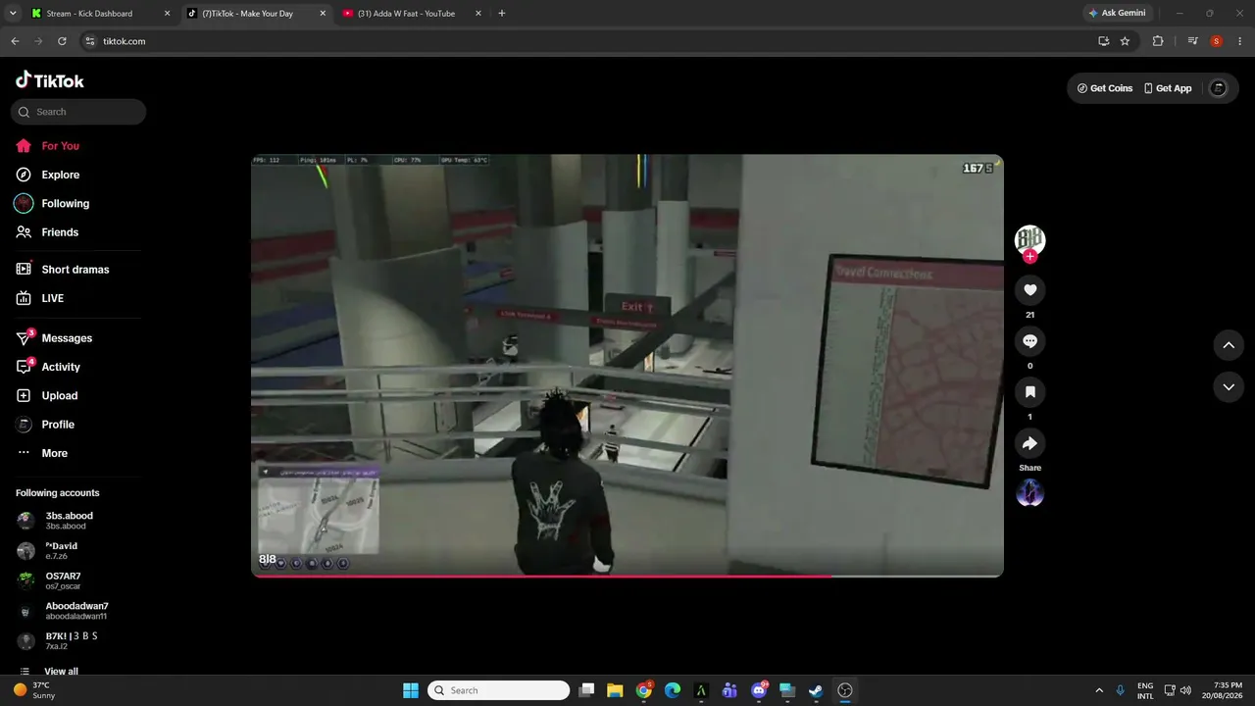Seek along the red video progress bar
Image resolution: width=1255 pixels, height=706 pixels.
pos(627,576)
